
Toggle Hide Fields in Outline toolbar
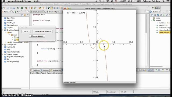[158, 15]
